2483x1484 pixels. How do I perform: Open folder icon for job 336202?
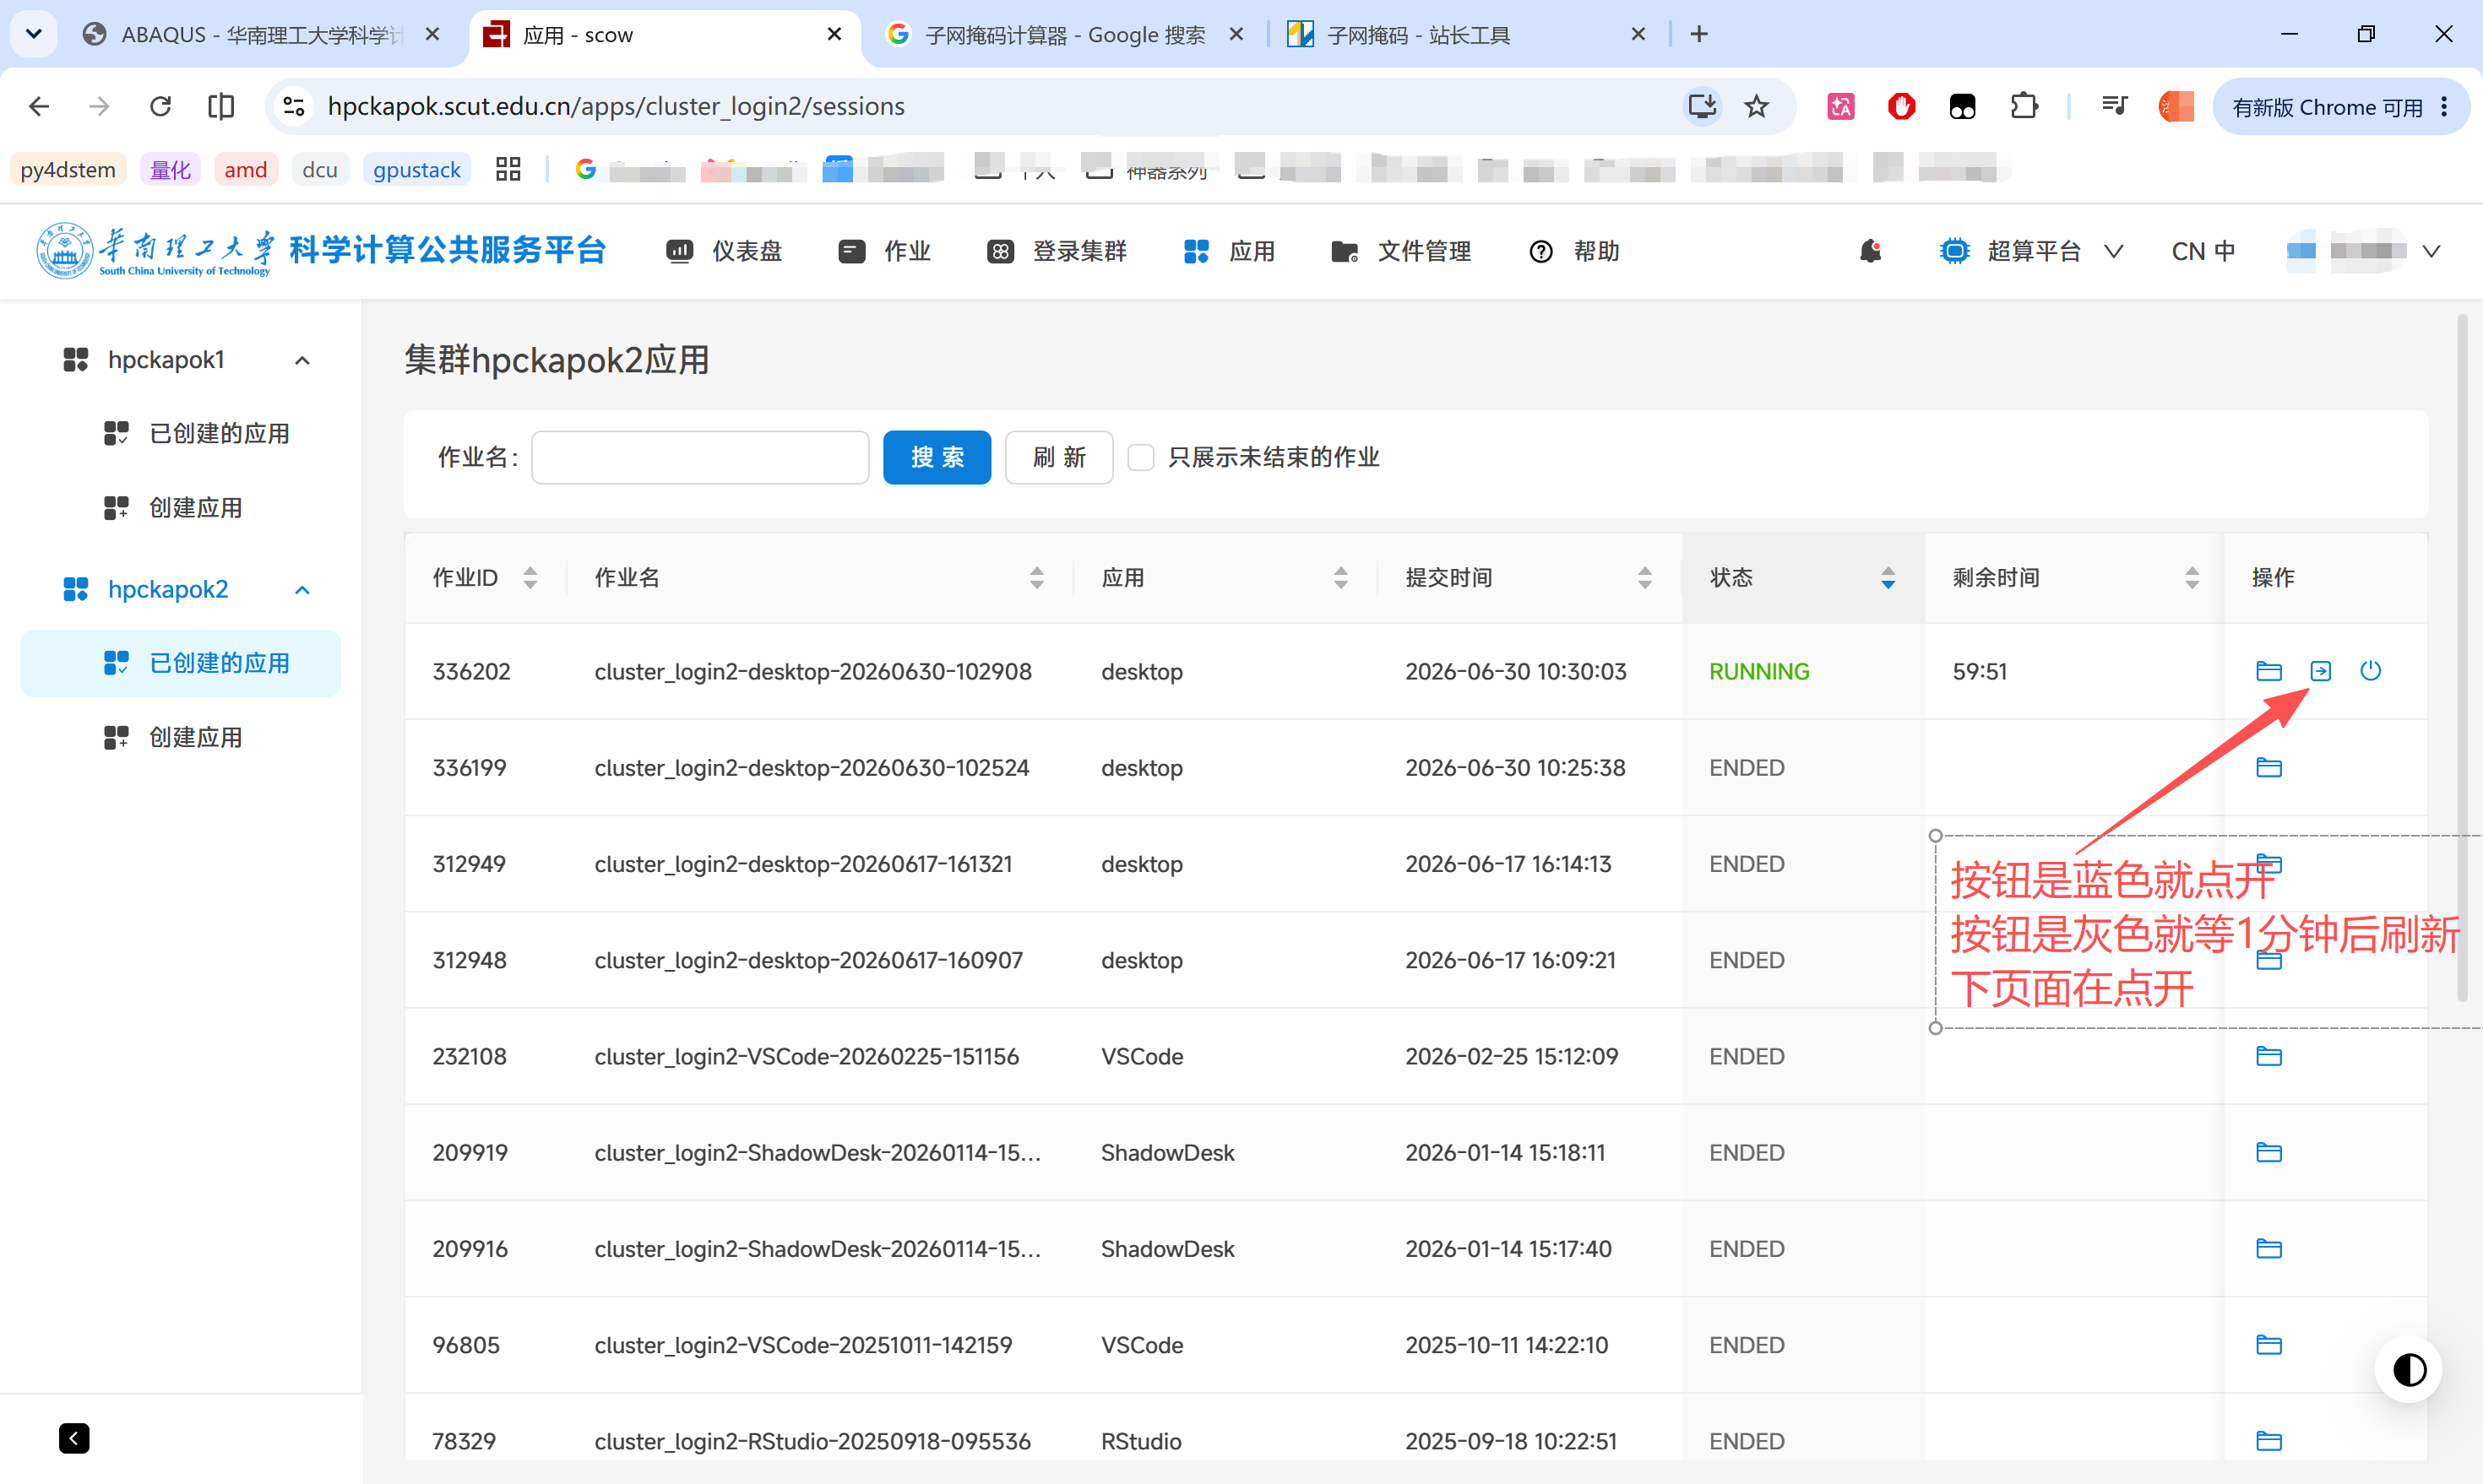pos(2268,671)
